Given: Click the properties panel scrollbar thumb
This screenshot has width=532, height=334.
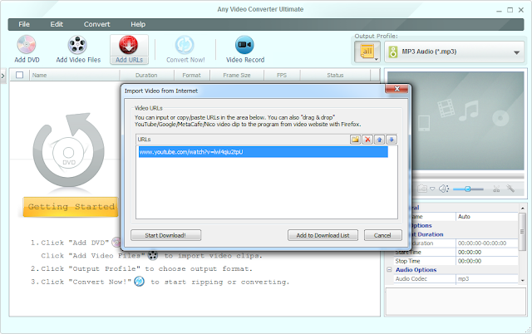Looking at the screenshot, I should (522, 231).
